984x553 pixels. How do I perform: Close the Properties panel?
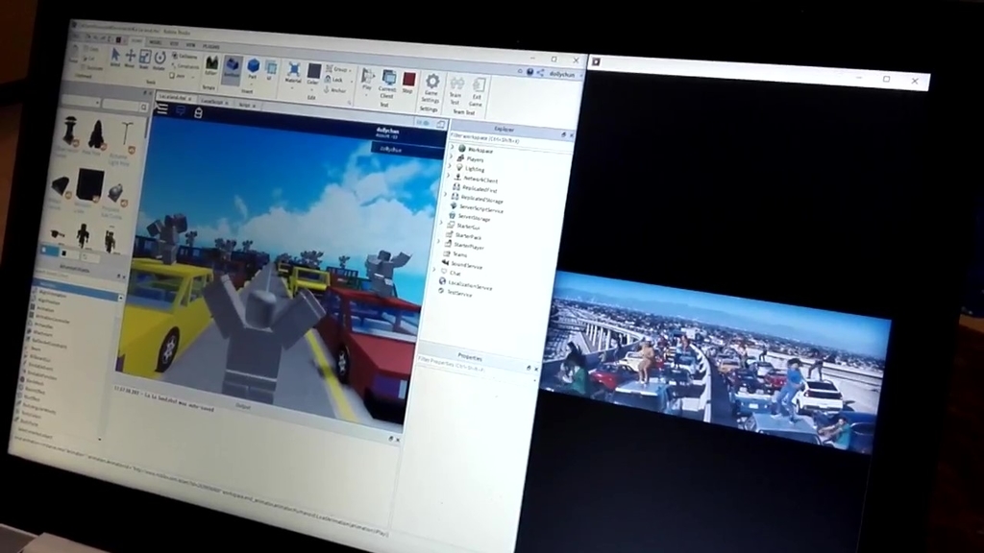[x=535, y=370]
